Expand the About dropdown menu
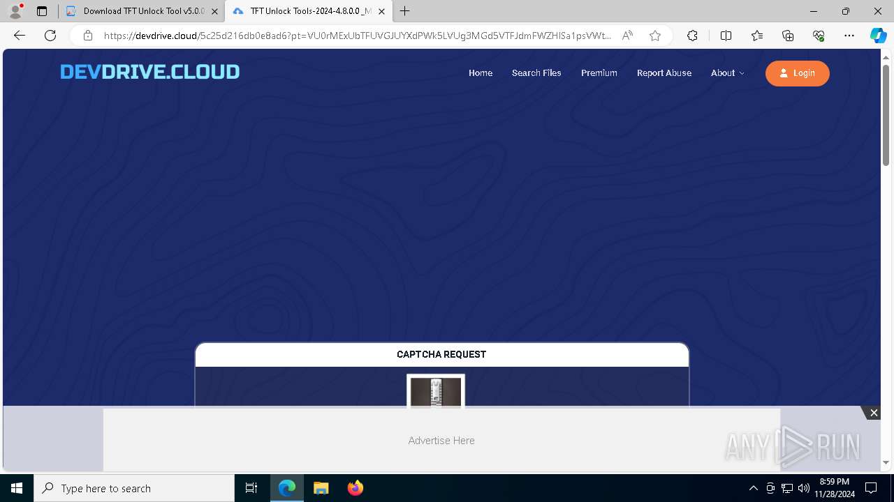This screenshot has height=502, width=894. coord(728,73)
